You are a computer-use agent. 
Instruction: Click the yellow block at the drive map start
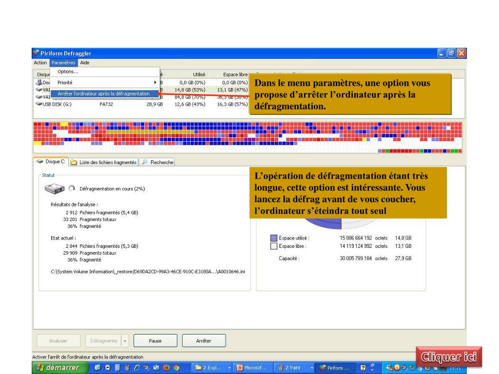(x=64, y=124)
